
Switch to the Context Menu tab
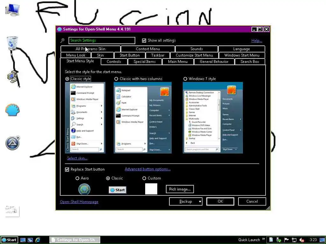[148, 49]
